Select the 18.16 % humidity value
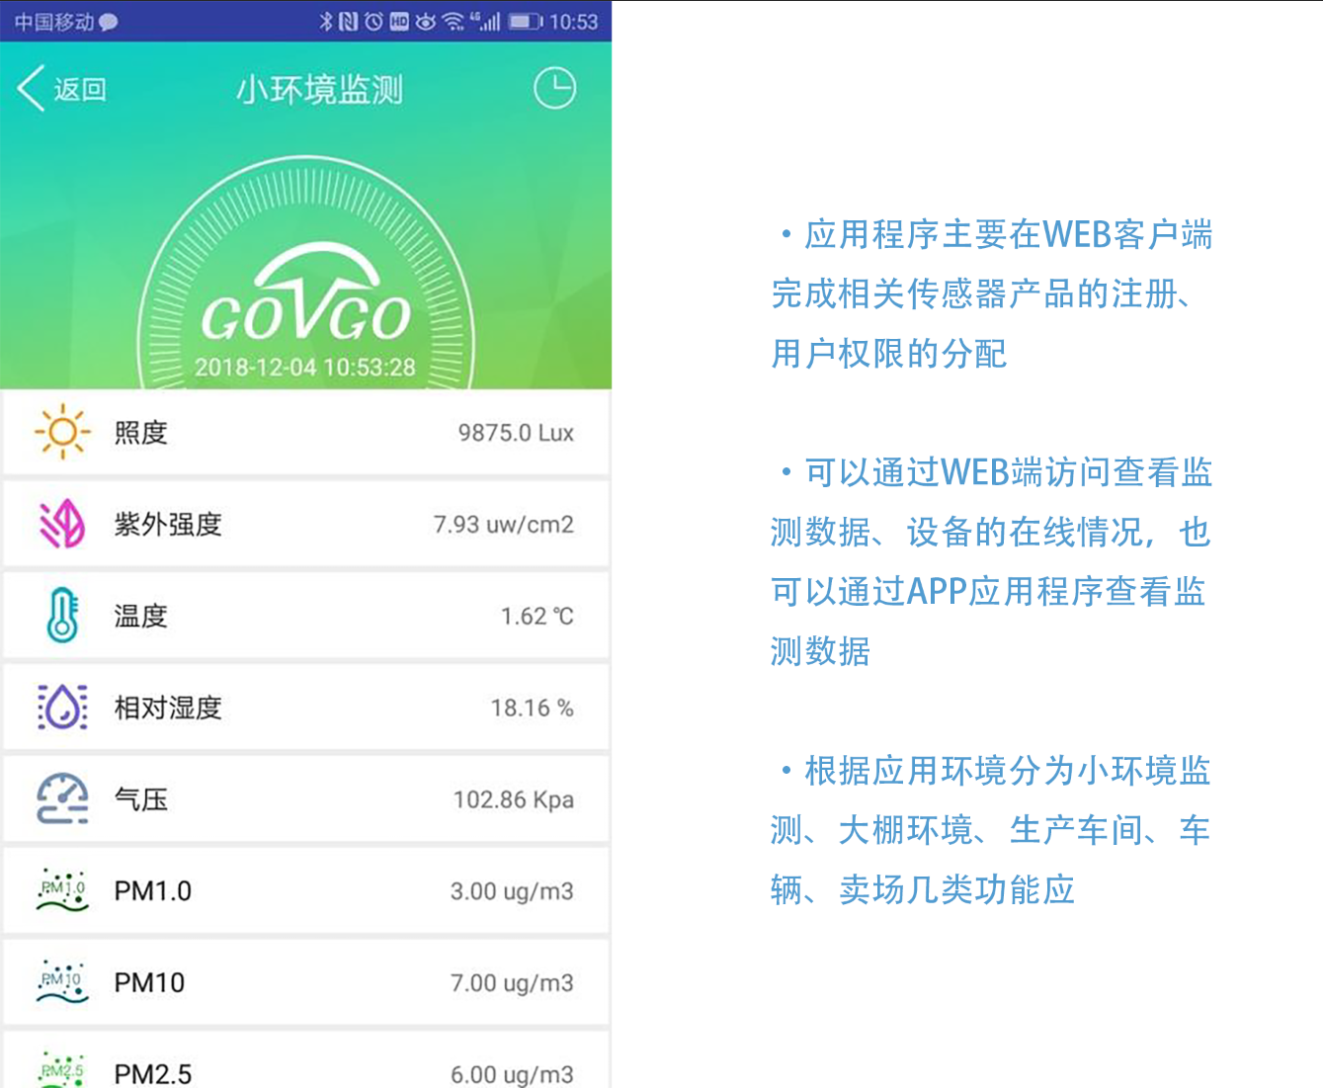This screenshot has height=1088, width=1323. pos(533,708)
